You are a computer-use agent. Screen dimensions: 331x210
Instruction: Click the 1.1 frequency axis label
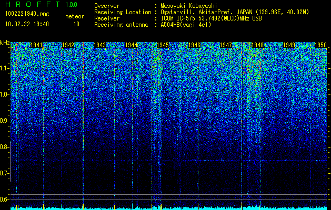4,68
